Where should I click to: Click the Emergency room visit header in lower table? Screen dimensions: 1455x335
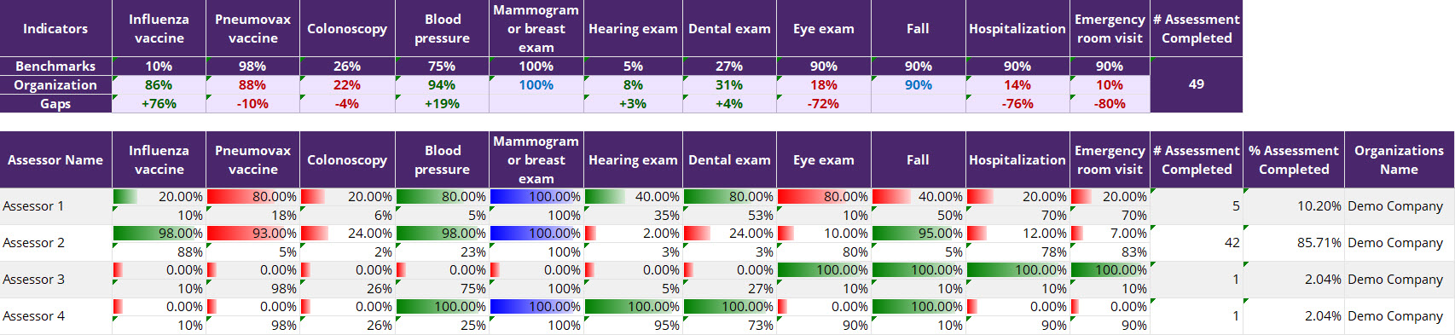tap(1110, 159)
